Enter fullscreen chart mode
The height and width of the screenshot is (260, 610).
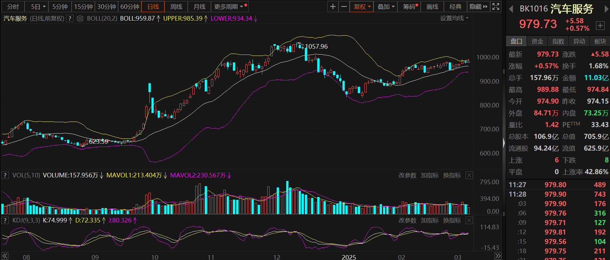pos(496,7)
